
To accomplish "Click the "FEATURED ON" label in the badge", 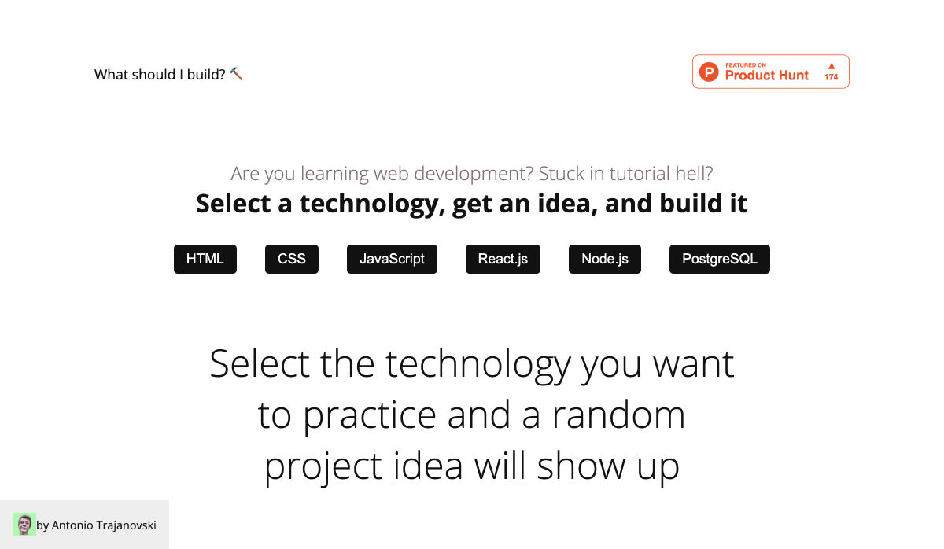I will click(x=746, y=65).
